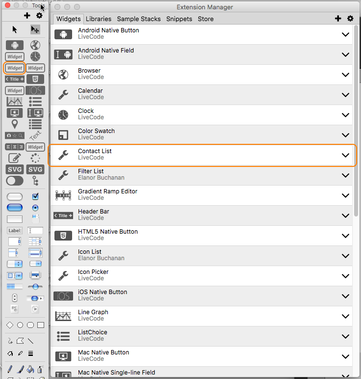Screen dimensions: 361x379
Task: Pick the Label field control
Action: point(15,231)
